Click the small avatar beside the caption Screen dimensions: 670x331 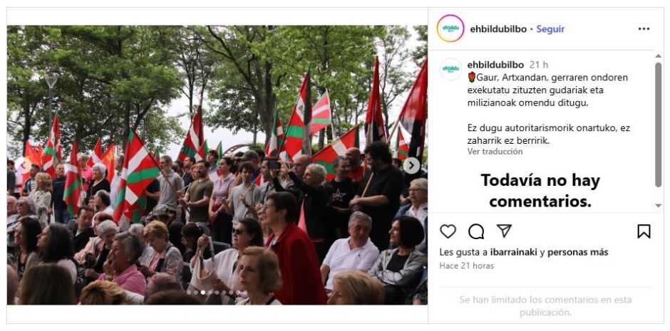click(450, 70)
